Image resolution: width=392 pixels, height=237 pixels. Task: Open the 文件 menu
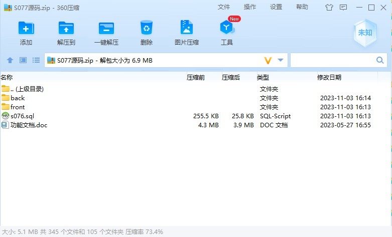[223, 7]
